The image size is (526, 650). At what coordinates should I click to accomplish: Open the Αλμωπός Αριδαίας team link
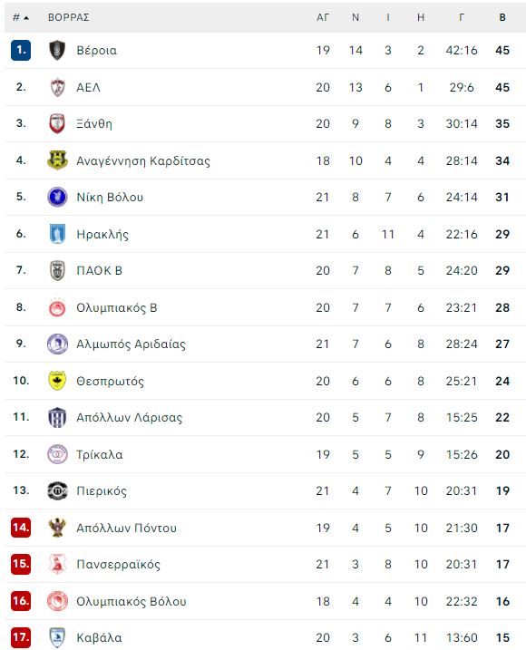click(x=131, y=344)
